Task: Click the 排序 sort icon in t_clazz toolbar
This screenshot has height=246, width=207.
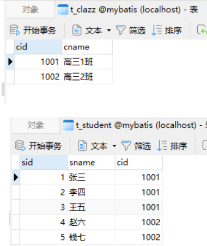Action: [156, 30]
